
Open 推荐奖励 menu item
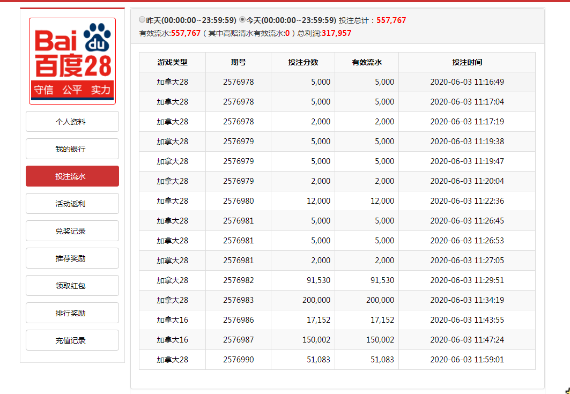72,258
